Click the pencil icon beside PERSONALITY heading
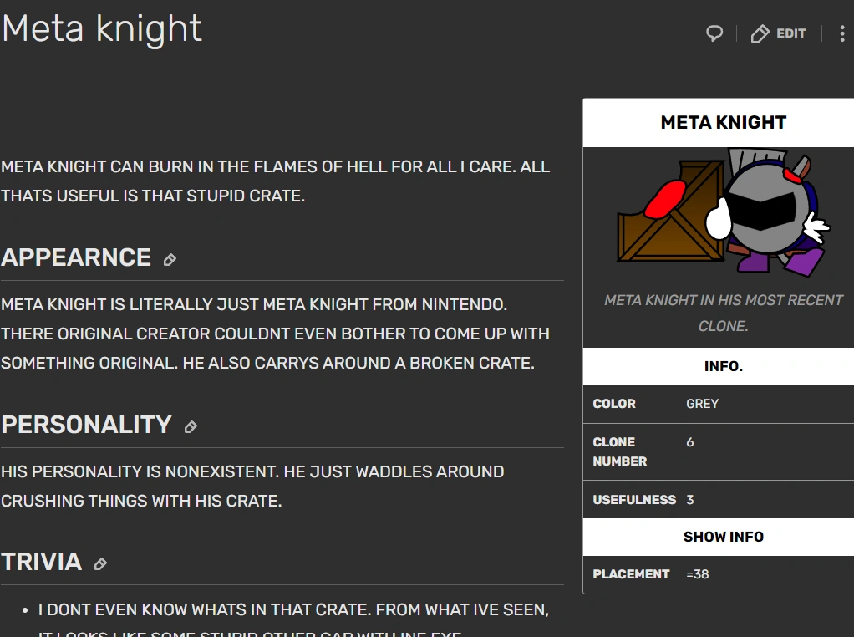The image size is (854, 637). pos(191,427)
